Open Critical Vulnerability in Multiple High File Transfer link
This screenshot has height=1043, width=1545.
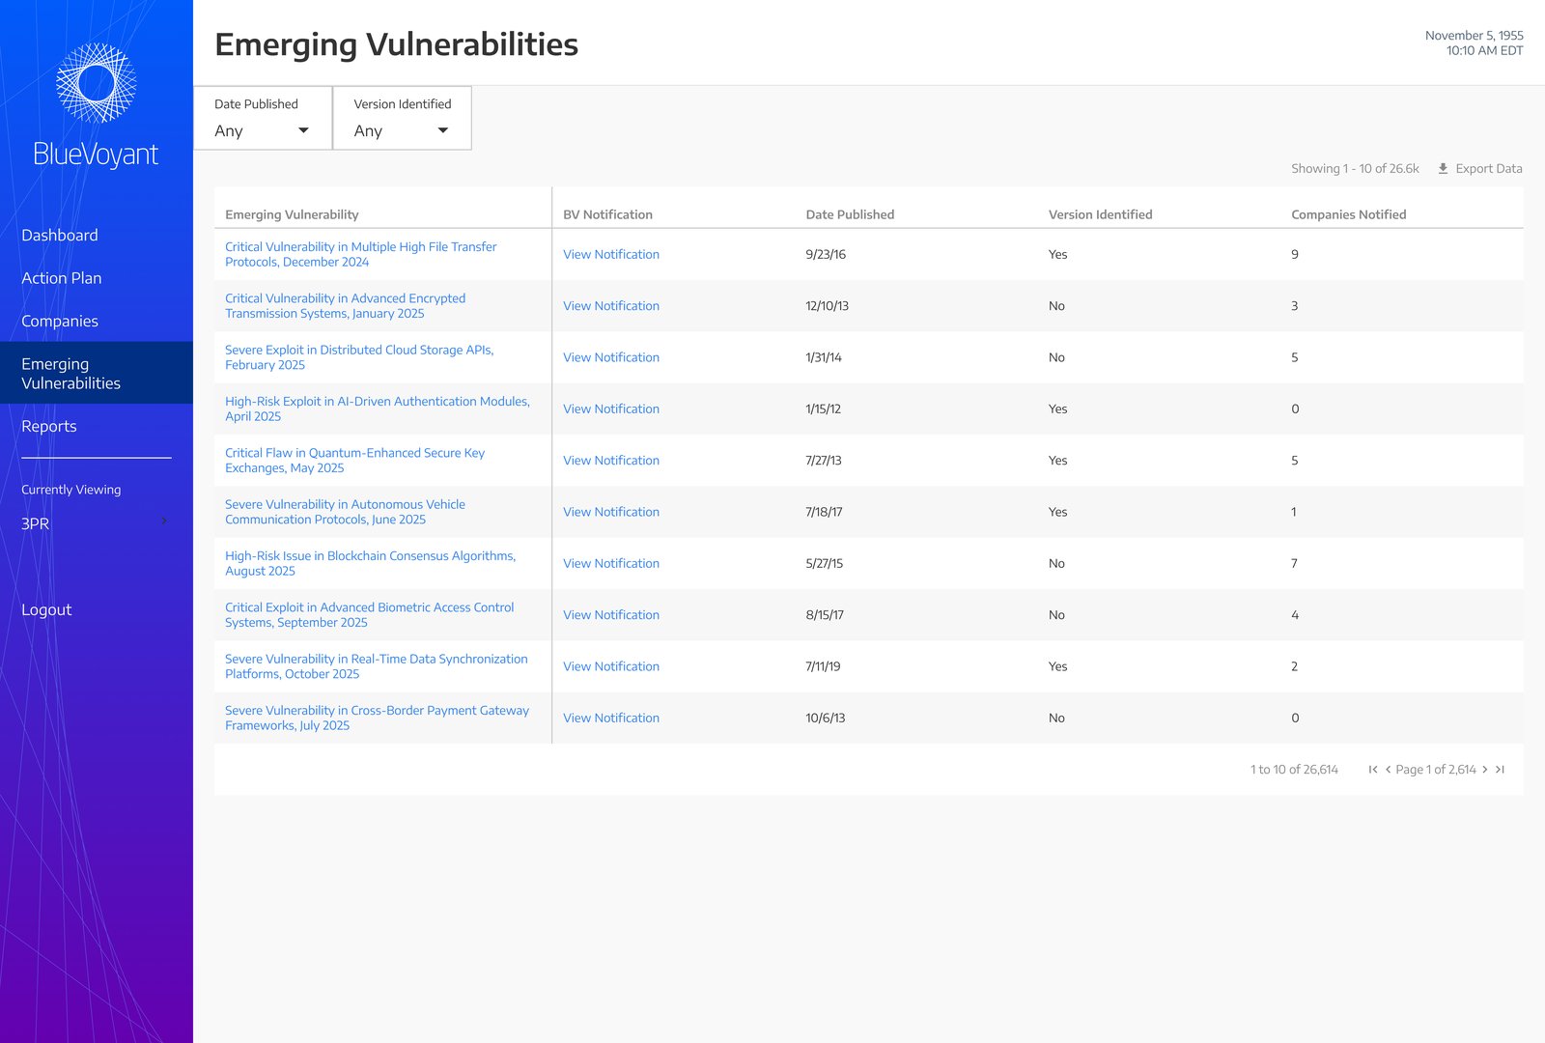[x=361, y=254]
